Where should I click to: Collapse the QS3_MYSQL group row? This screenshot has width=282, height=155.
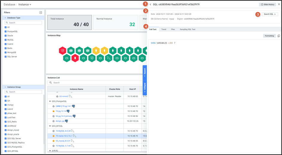50,126
